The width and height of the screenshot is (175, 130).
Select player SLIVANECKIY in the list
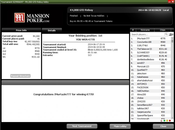coord(151,52)
